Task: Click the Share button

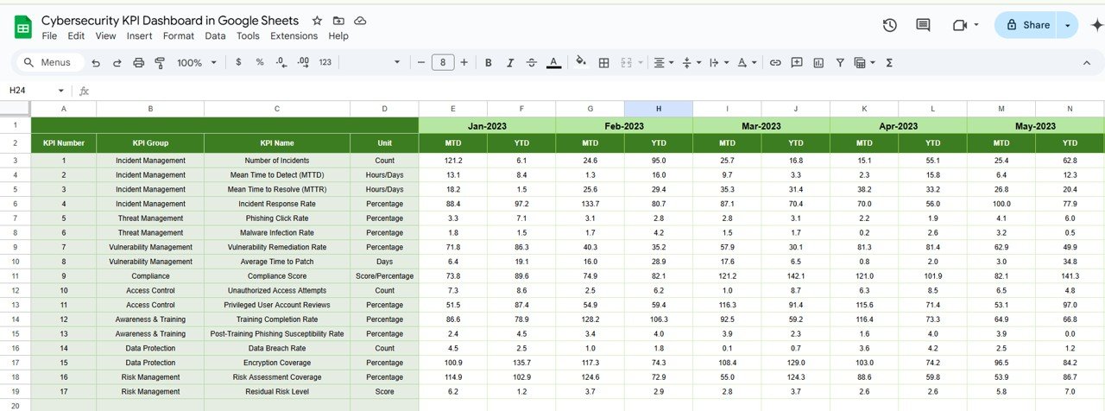Action: click(x=1027, y=25)
